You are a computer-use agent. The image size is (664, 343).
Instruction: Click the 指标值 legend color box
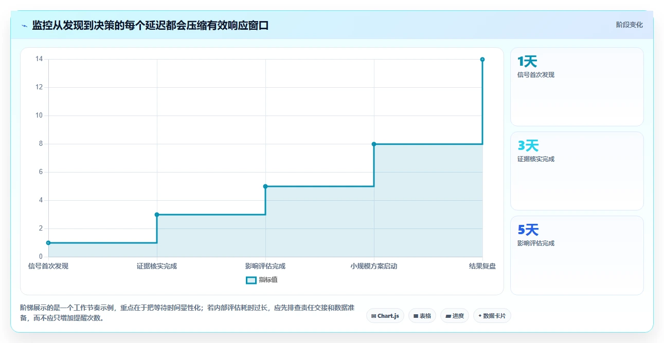tap(251, 280)
